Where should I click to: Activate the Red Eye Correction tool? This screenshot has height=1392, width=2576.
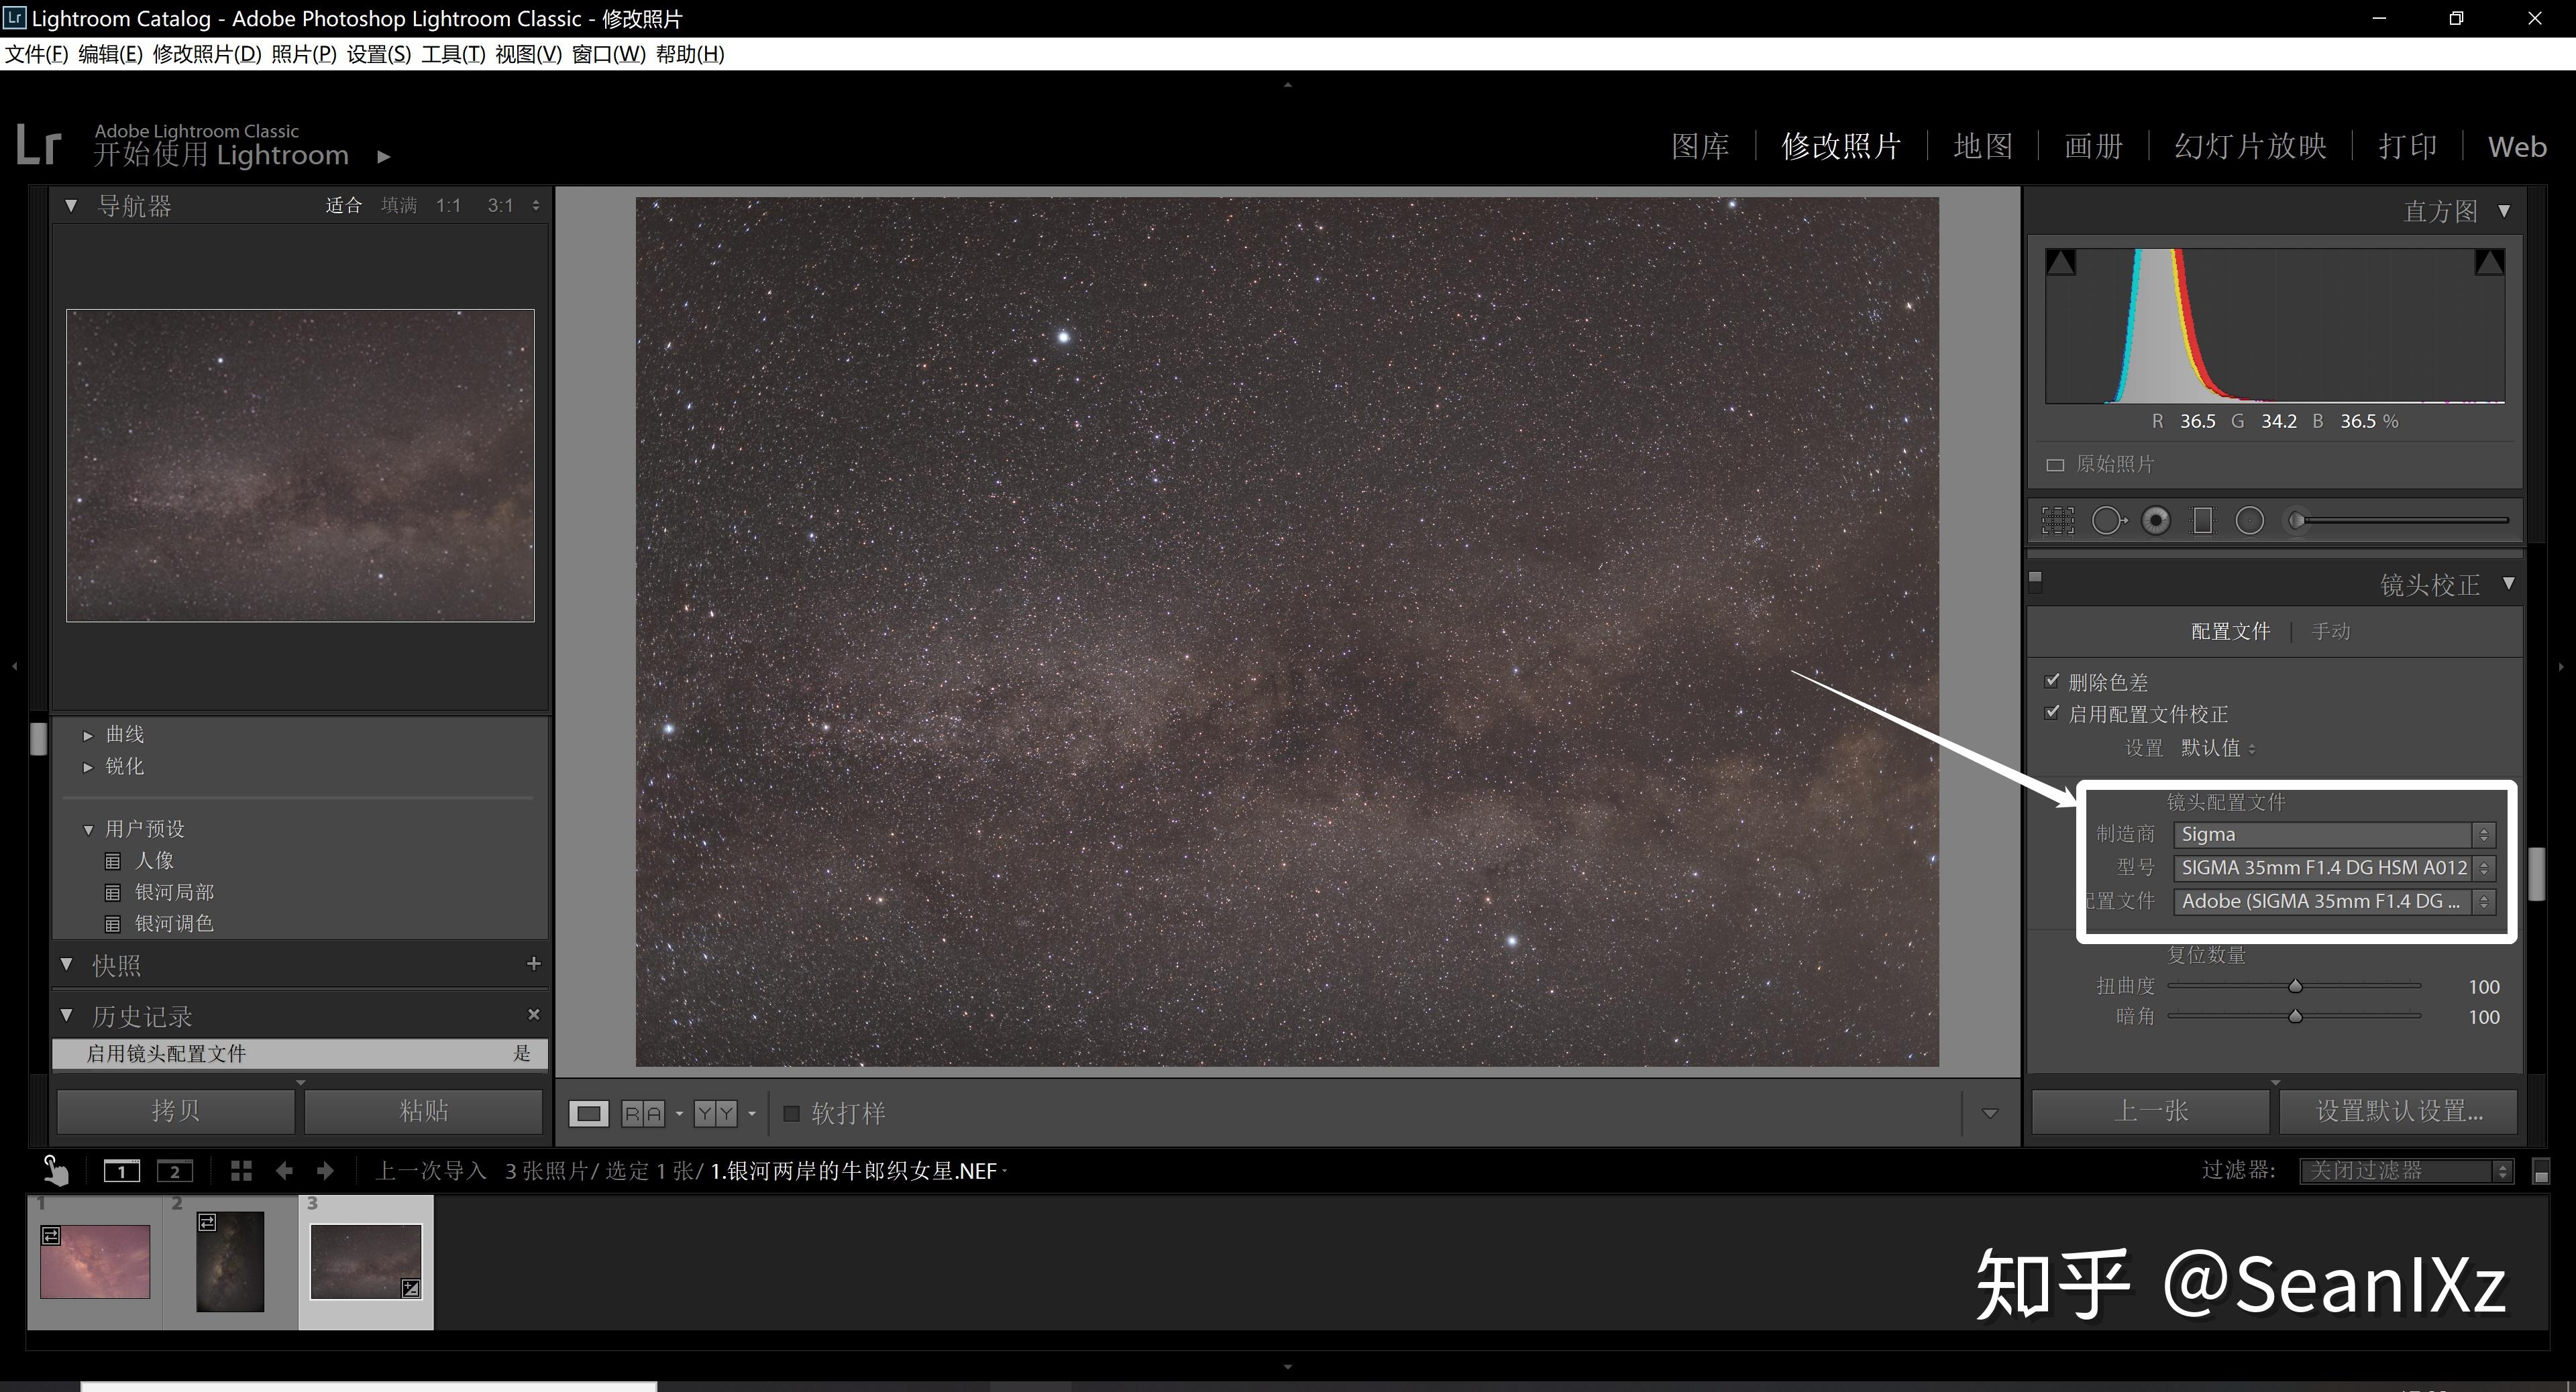(2156, 520)
